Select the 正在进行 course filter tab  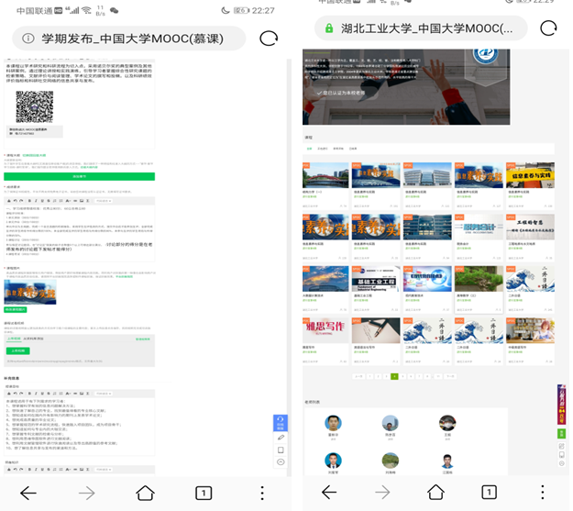323,149
